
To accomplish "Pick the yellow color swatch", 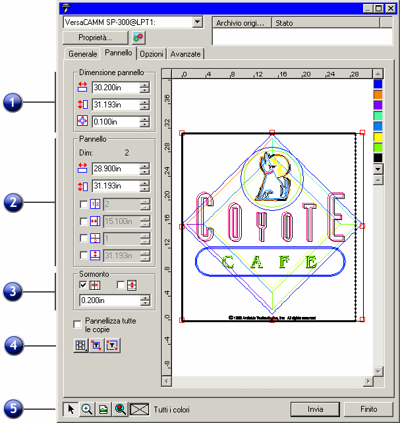I will click(378, 137).
